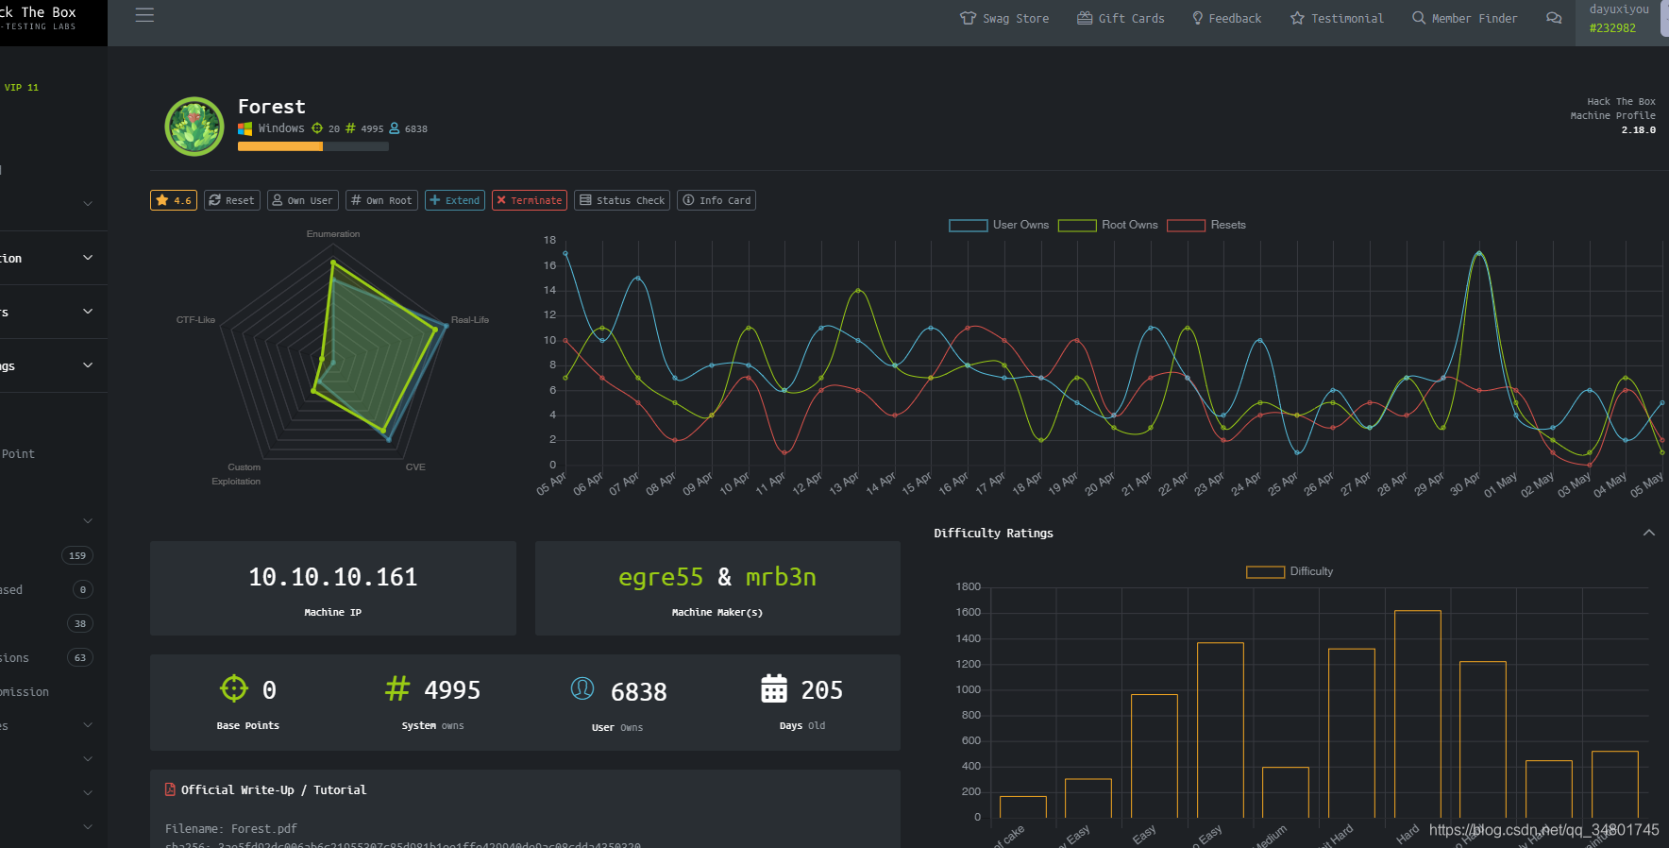Terminate the machine instance
The width and height of the screenshot is (1669, 848).
point(530,200)
